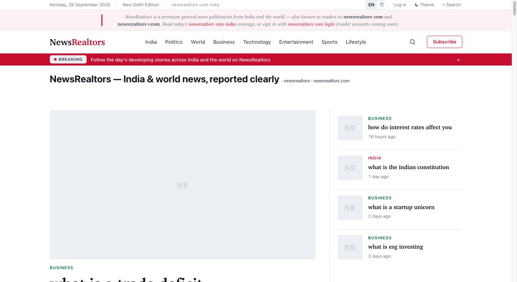Click the Log in link
517x282 pixels.
(400, 5)
